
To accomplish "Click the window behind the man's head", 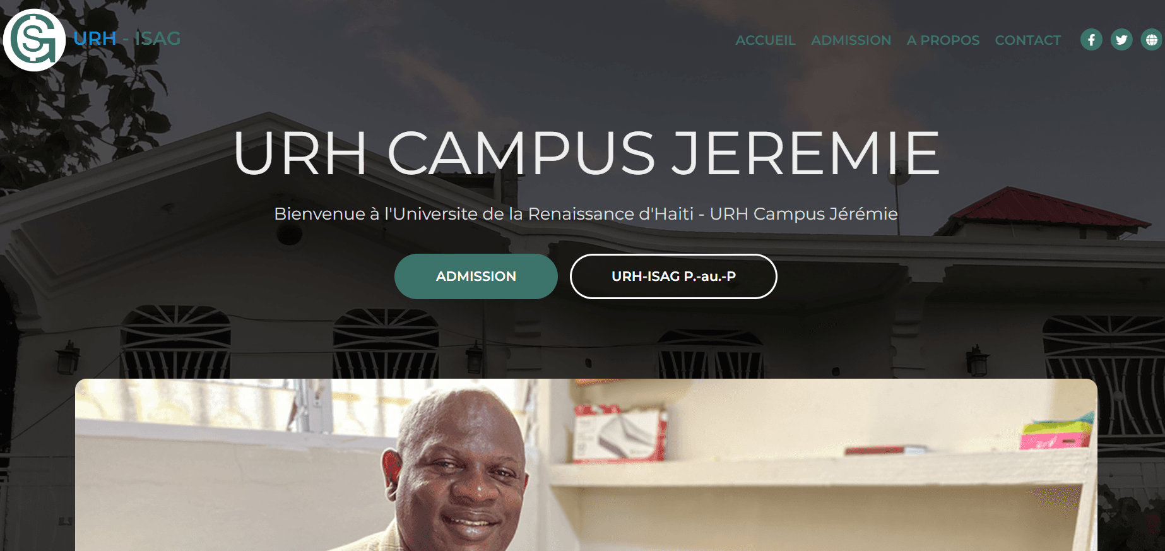I will click(316, 404).
